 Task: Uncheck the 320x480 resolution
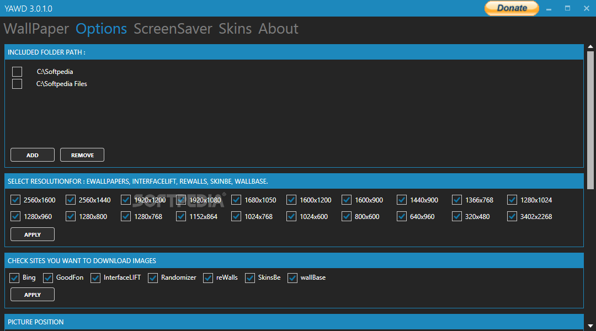pos(457,217)
